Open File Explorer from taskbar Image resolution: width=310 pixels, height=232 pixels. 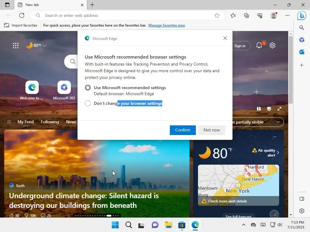click(x=168, y=225)
